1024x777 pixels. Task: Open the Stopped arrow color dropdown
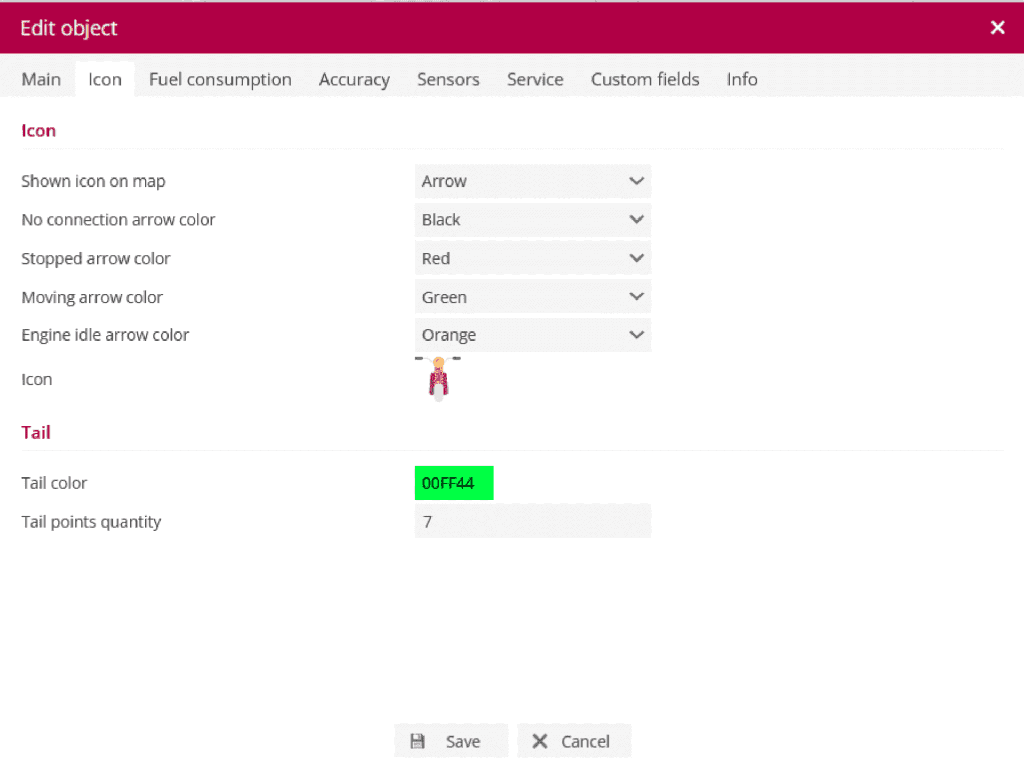532,258
